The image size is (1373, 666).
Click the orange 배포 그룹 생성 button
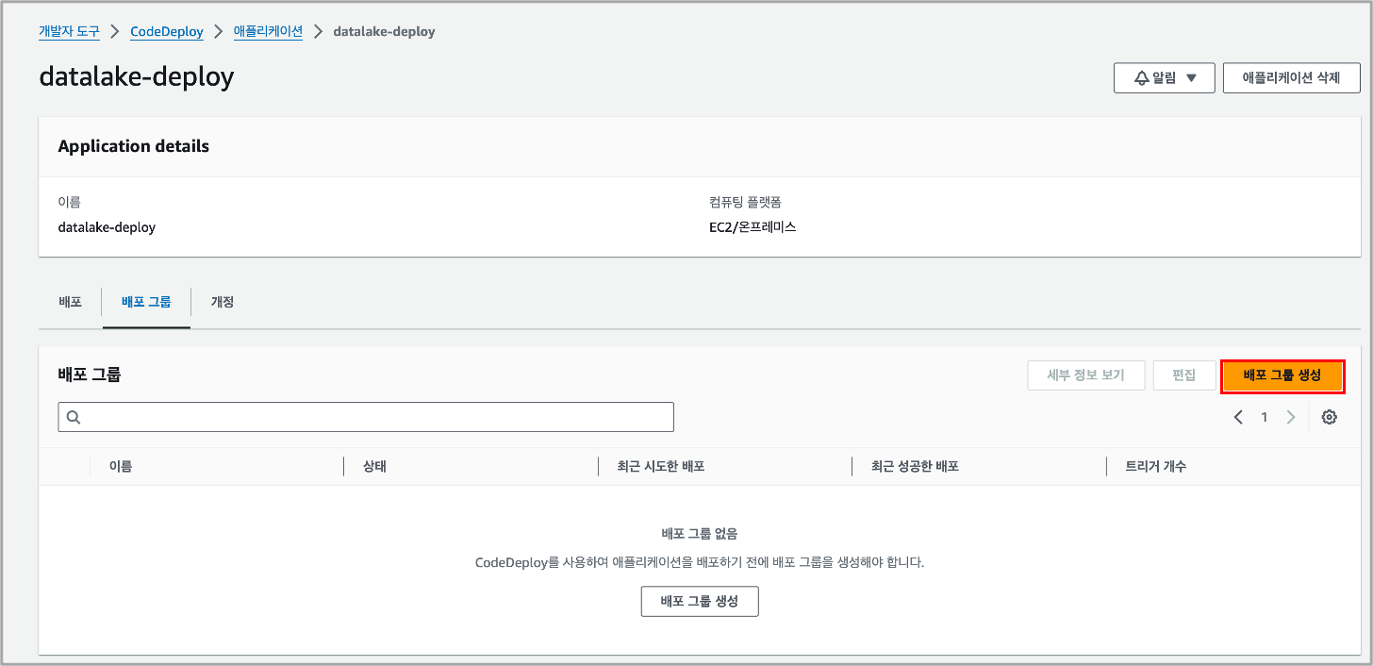1282,375
